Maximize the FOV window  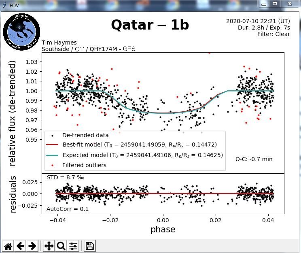tap(274, 4)
